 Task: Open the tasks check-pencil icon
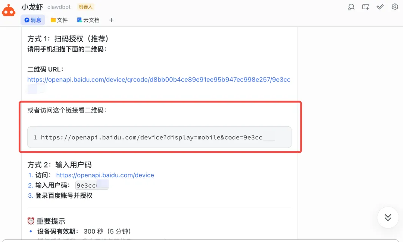(380, 7)
